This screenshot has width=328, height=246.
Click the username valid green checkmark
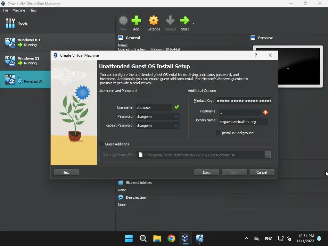click(177, 107)
